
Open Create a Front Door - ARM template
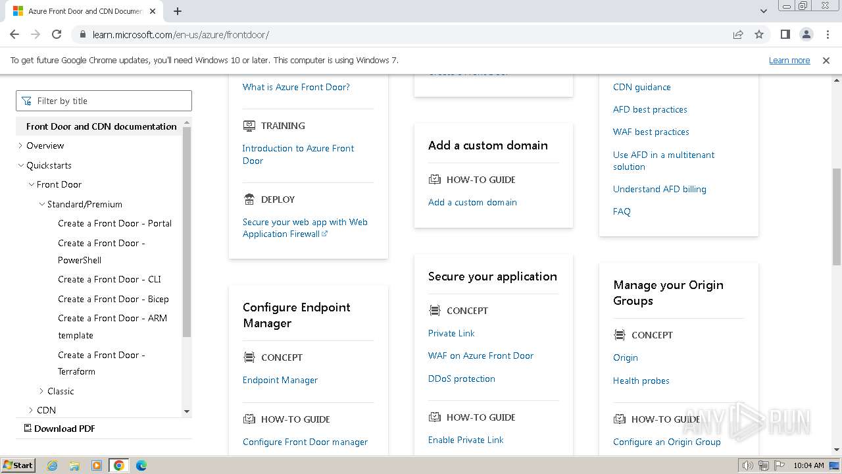click(112, 327)
